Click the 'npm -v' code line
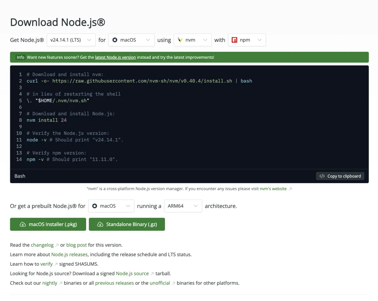 pyautogui.click(x=72, y=159)
